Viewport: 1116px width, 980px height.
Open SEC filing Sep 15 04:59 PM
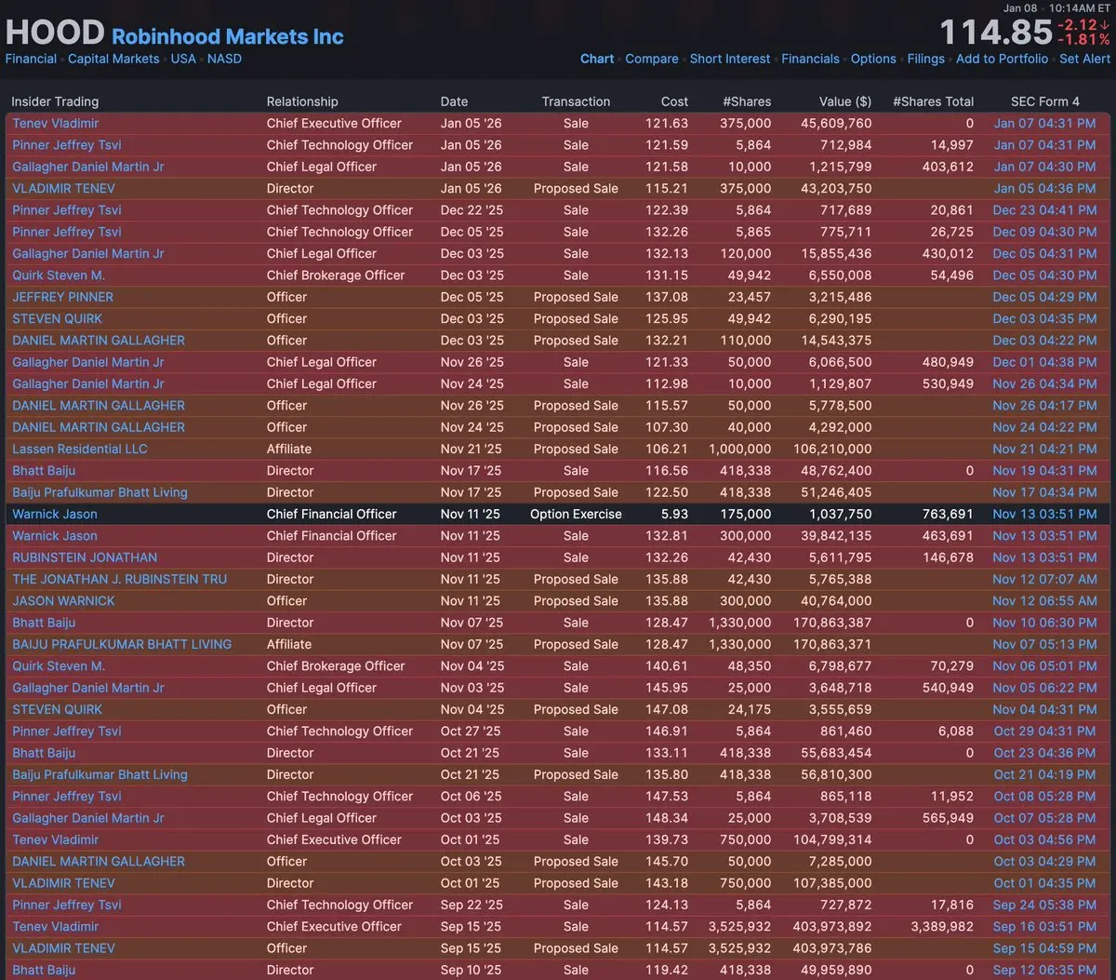(1044, 948)
